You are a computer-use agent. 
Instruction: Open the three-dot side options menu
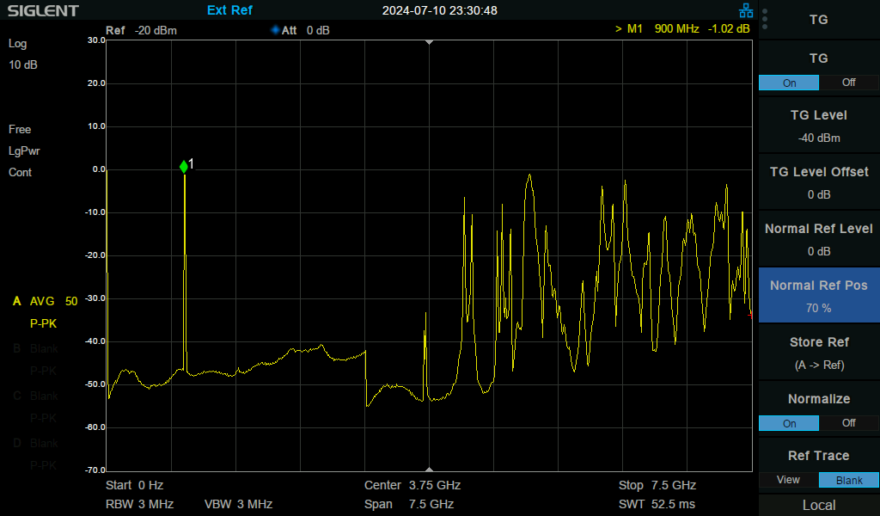[x=764, y=19]
